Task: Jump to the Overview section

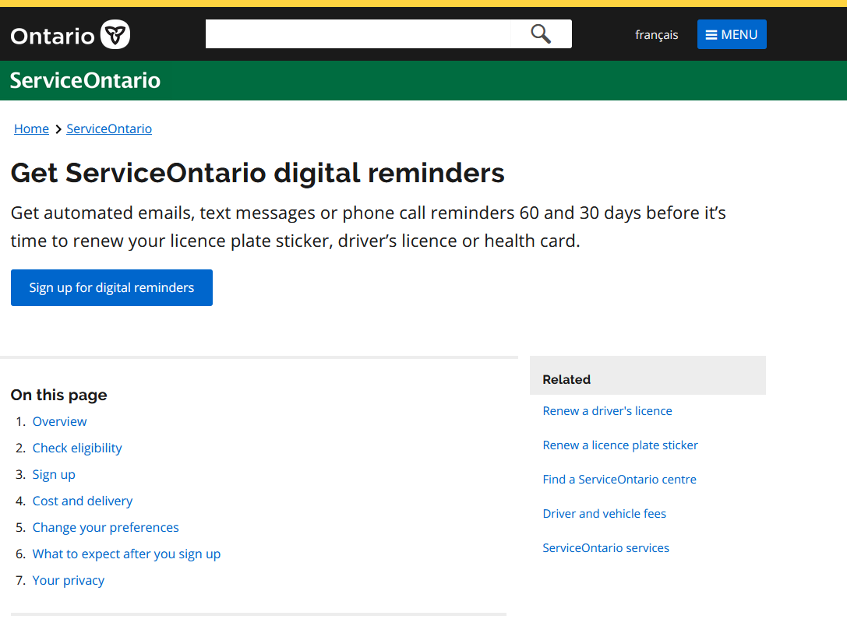Action: (59, 421)
